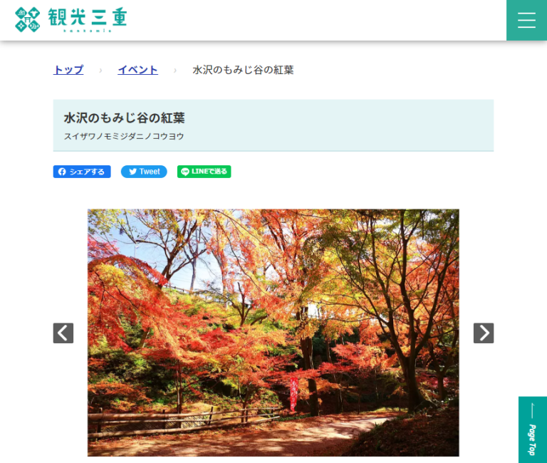Click the 観光三重 diamond logo emblem

click(28, 19)
